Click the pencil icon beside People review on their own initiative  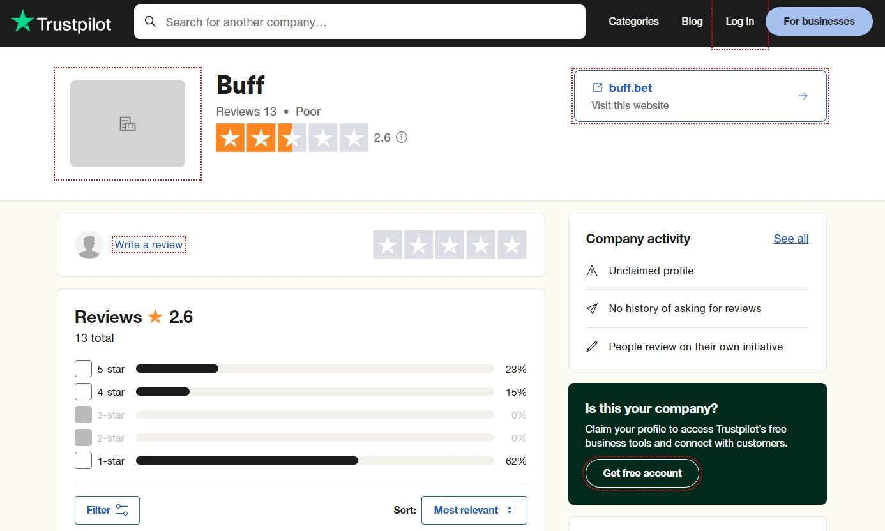click(591, 346)
